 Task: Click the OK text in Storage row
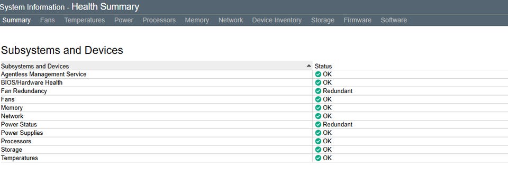pyautogui.click(x=327, y=150)
